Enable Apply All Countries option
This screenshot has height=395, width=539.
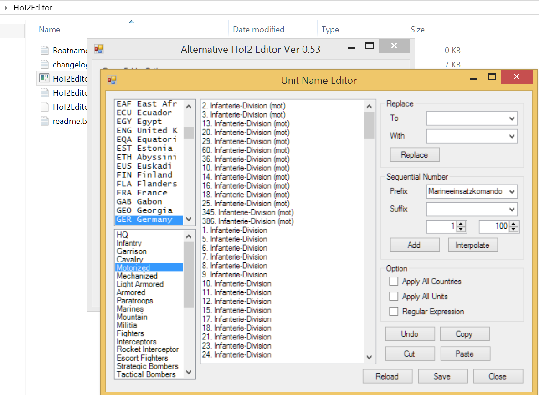(394, 281)
